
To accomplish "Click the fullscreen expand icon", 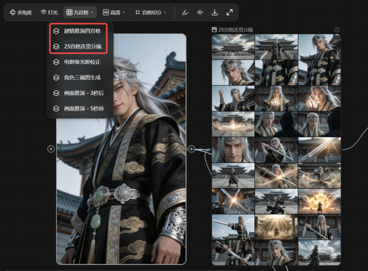I will point(229,12).
